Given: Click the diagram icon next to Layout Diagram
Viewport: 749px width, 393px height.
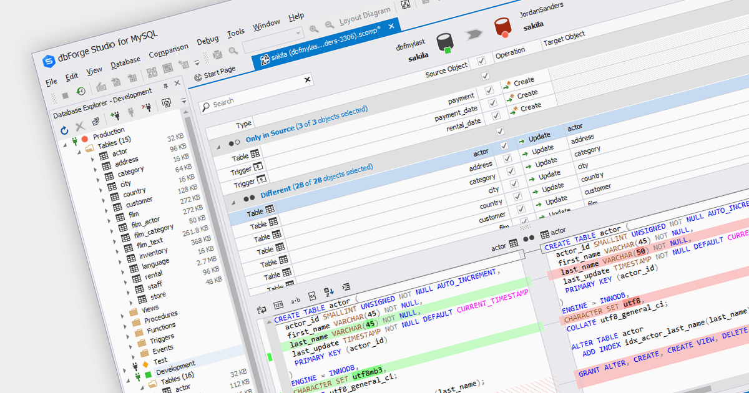Looking at the screenshot, I should pyautogui.click(x=404, y=6).
